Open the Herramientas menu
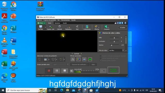Viewport: 165px width, 93px height. 65,20
